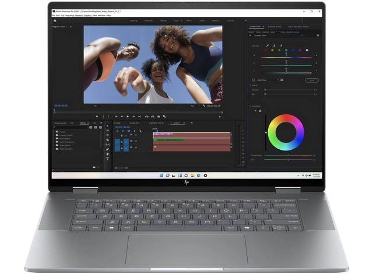This screenshot has height=274, width=373.
Task: Click the Program monitor settings wrench
Action: click(204, 106)
